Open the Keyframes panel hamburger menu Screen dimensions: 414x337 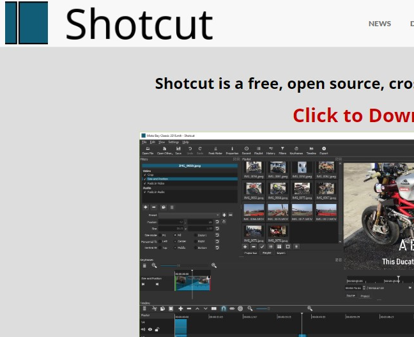coord(144,265)
